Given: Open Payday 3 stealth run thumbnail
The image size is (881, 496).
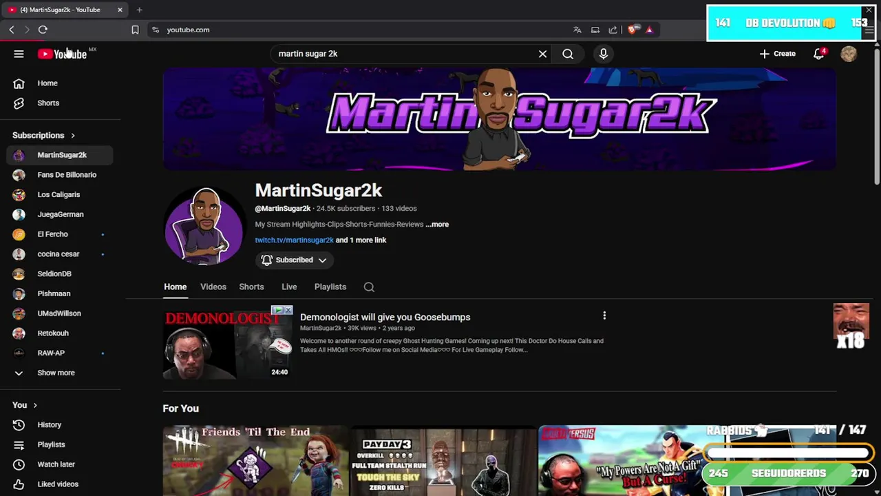Looking at the screenshot, I should click(443, 460).
